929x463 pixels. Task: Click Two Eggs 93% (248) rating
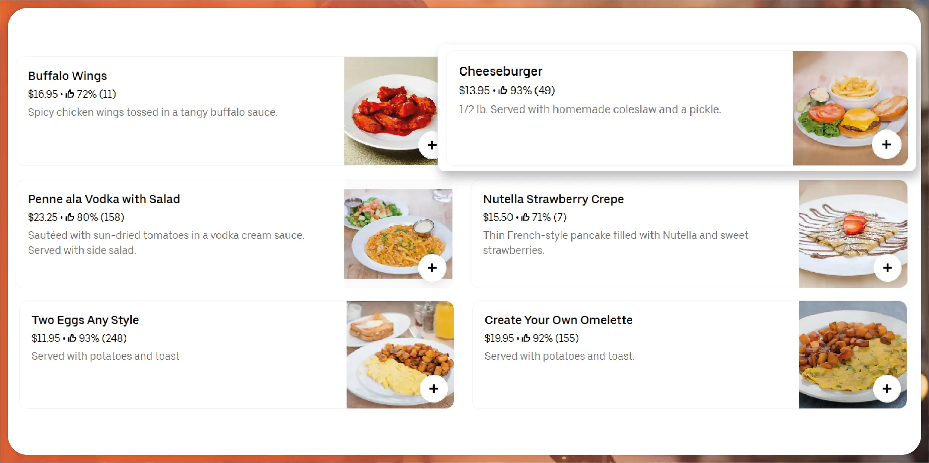pyautogui.click(x=97, y=338)
